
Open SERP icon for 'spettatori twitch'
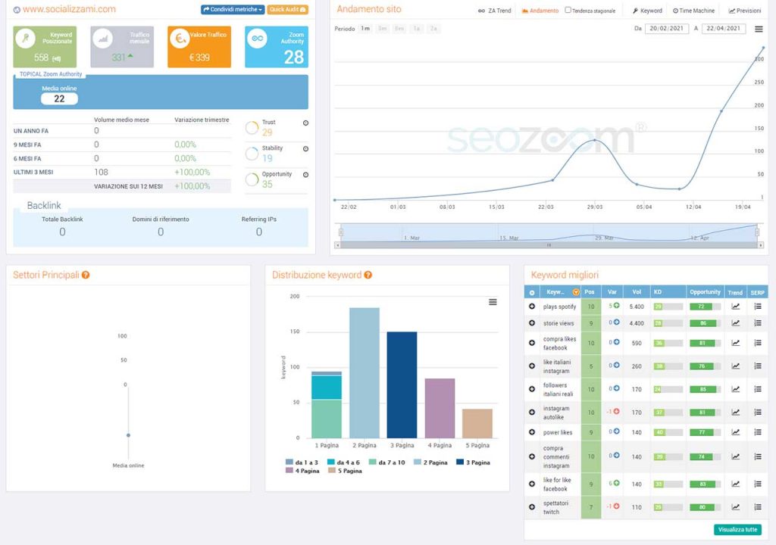pos(758,507)
